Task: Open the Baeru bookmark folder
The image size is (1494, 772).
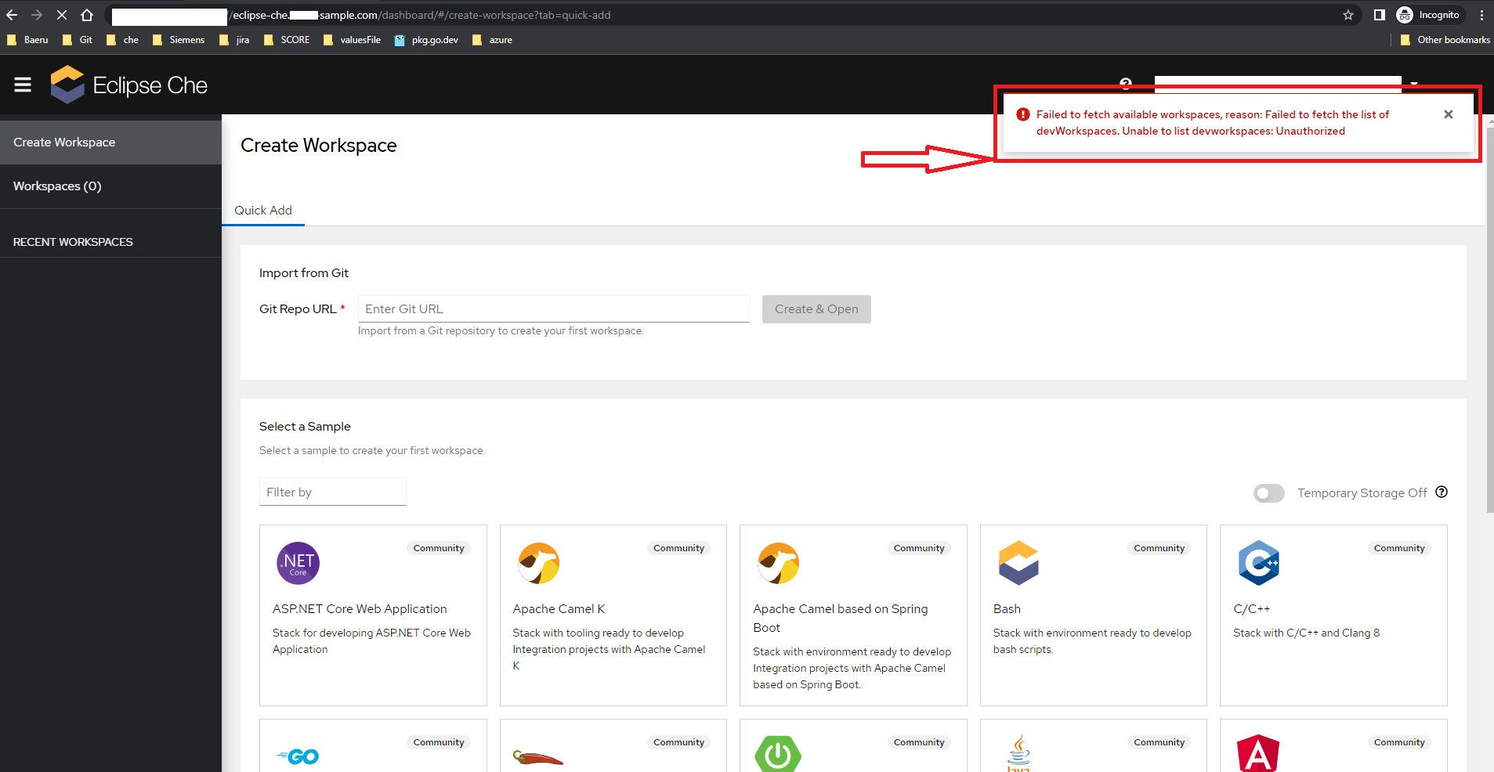Action: click(x=28, y=40)
